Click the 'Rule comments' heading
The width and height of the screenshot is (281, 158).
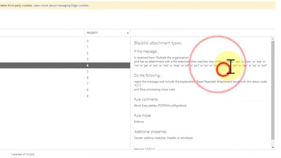(146, 100)
